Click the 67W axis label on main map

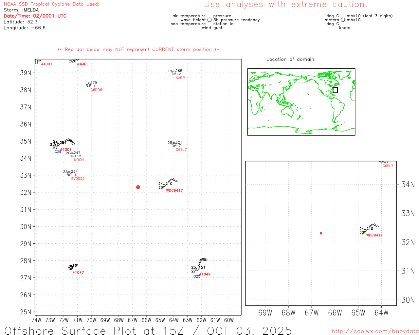[133, 320]
